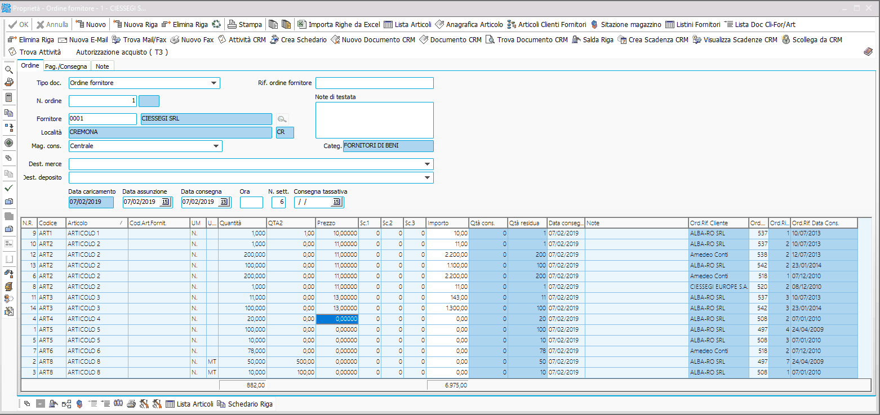Screen dimensions: 880x415
Task: Open Listini Fornitori
Action: [x=692, y=25]
